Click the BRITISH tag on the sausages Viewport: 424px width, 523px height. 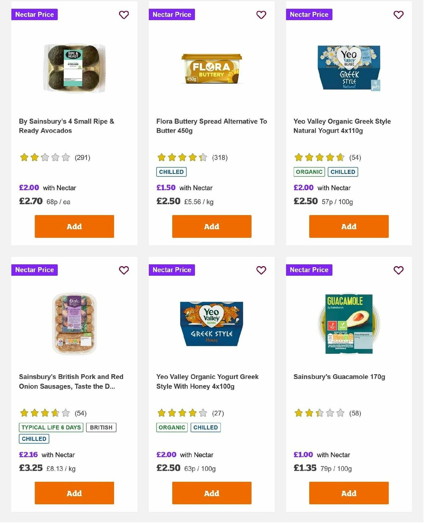(101, 427)
